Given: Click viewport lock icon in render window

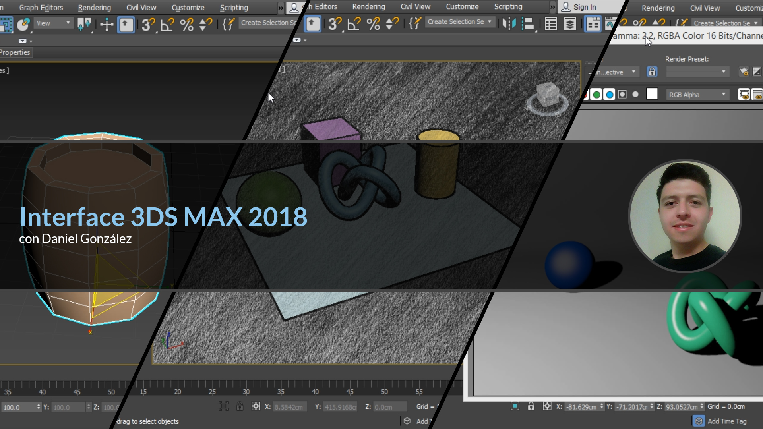Looking at the screenshot, I should click(x=652, y=72).
